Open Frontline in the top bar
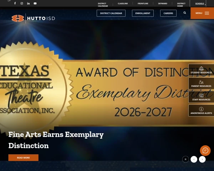The width and height of the screenshot is (214, 171). tap(143, 4)
